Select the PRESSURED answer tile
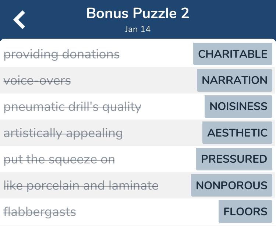The height and width of the screenshot is (226, 276). (x=234, y=159)
